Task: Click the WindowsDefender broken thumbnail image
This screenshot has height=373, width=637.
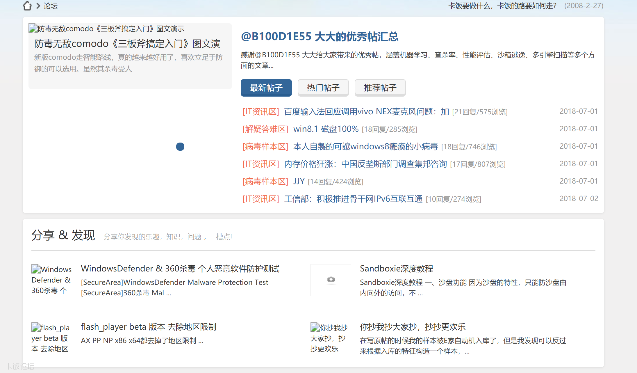Action: click(51, 280)
